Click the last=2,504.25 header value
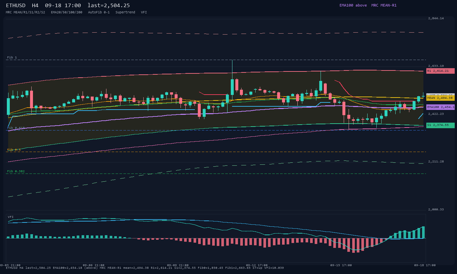The height and width of the screenshot is (274, 457). [109, 6]
